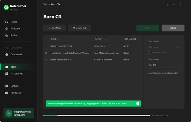191x122 pixels.
Task: Go to Podcasts in the sidebar
Action: pos(15,28)
